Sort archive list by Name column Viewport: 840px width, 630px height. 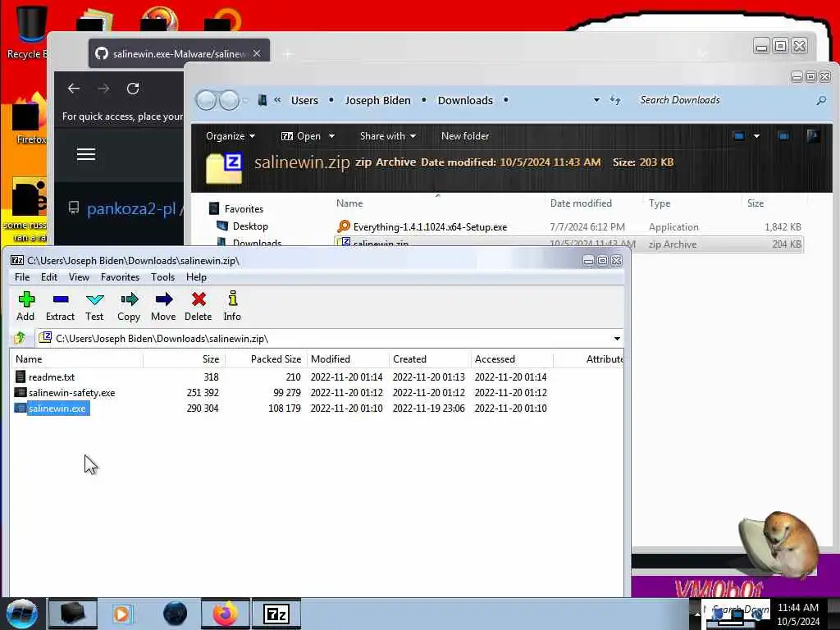tap(77, 359)
